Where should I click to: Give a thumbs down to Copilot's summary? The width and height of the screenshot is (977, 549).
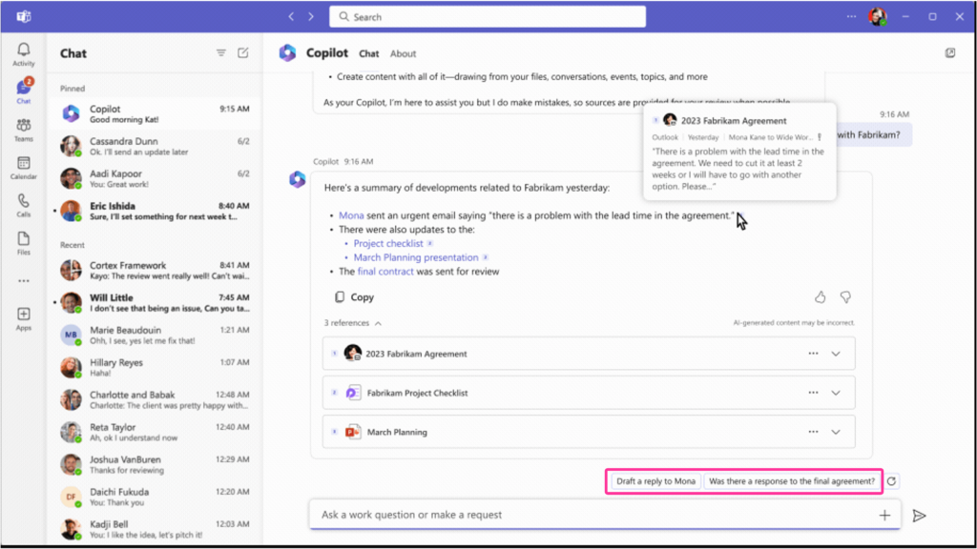tap(845, 297)
